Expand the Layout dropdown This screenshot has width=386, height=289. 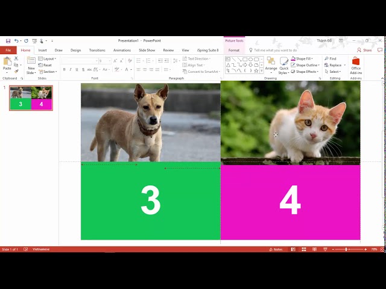coord(48,58)
